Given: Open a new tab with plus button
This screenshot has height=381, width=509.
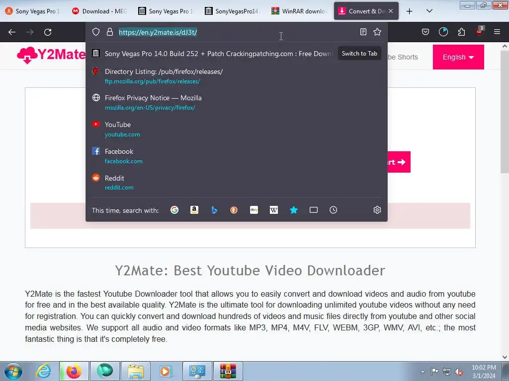Looking at the screenshot, I should click(410, 11).
